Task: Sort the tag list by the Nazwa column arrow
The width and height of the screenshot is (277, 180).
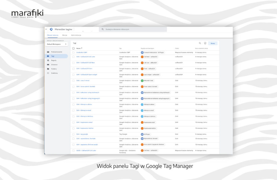Action: tap(82, 48)
